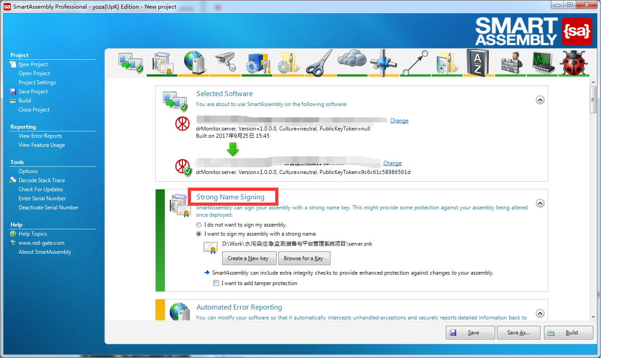The width and height of the screenshot is (635, 358).
Task: Open View Error Reports
Action: pyautogui.click(x=40, y=136)
